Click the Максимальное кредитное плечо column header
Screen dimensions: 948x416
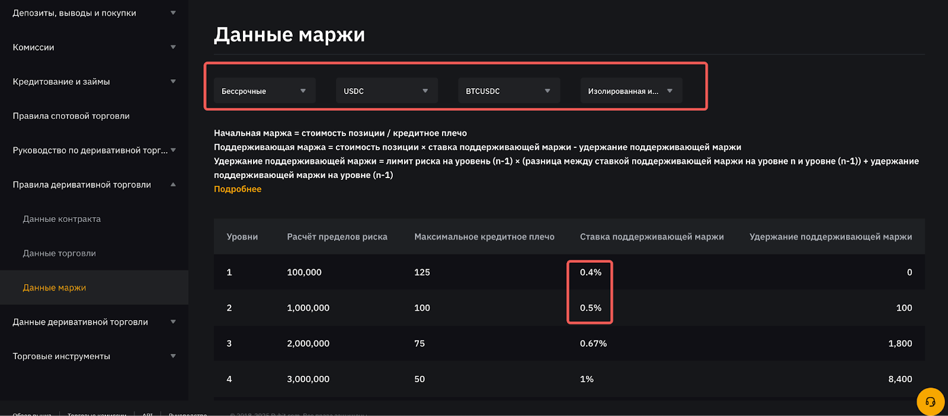click(x=484, y=237)
